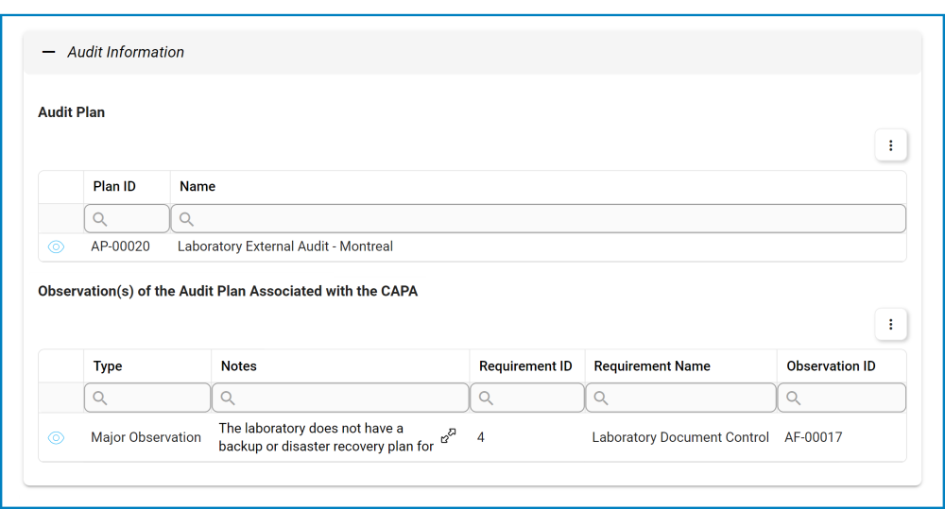Click the Plan ID search filter field
This screenshot has height=509, width=945.
point(127,219)
